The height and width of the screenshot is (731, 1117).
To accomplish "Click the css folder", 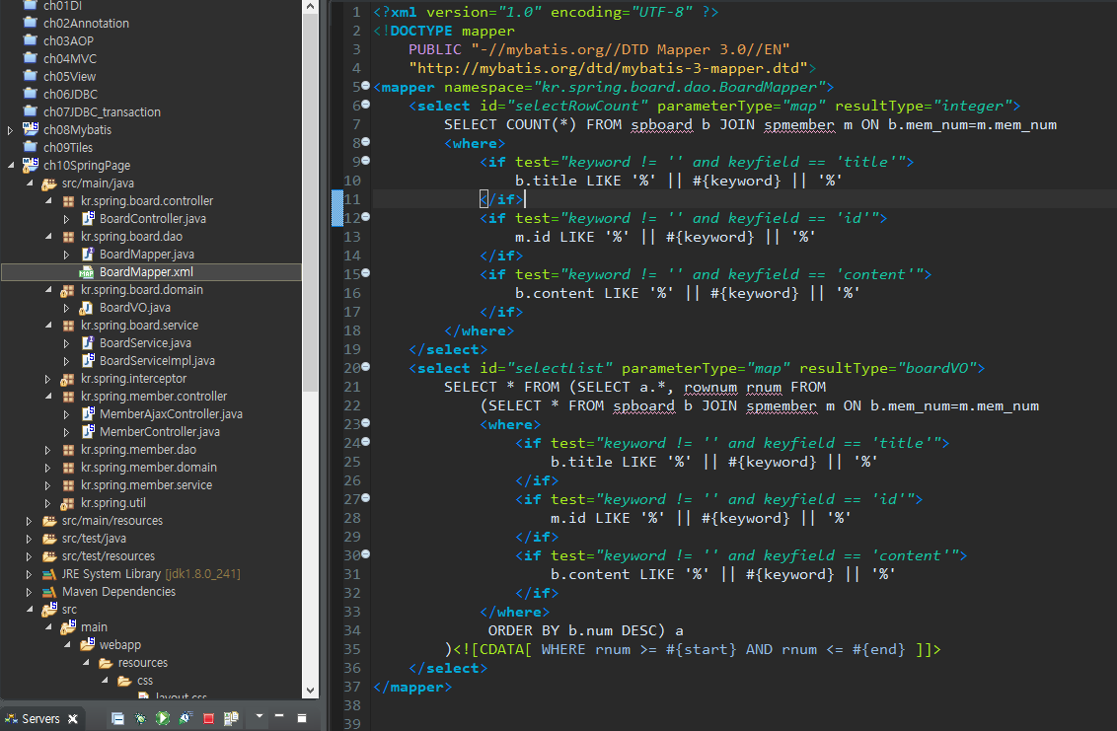I will coord(145,681).
